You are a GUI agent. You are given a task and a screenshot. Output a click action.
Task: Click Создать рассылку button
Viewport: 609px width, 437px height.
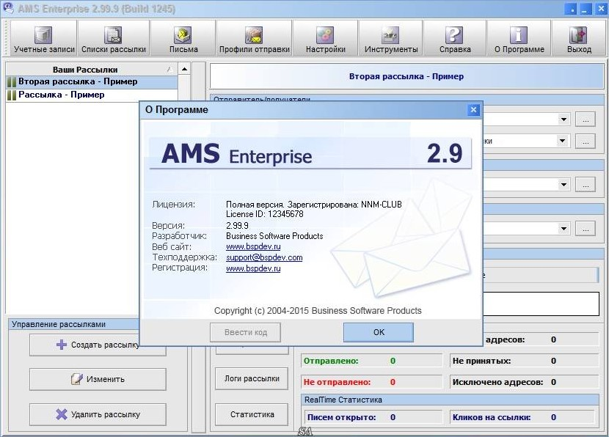pos(98,345)
